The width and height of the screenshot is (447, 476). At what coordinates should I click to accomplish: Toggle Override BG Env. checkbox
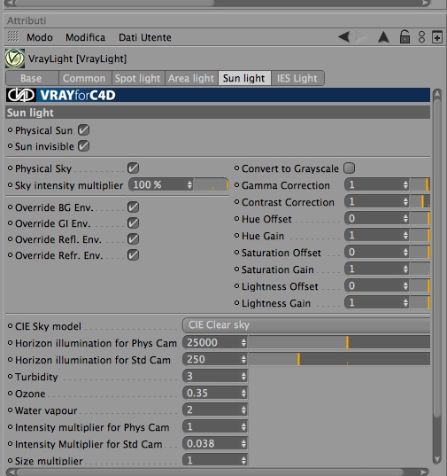pyautogui.click(x=133, y=207)
